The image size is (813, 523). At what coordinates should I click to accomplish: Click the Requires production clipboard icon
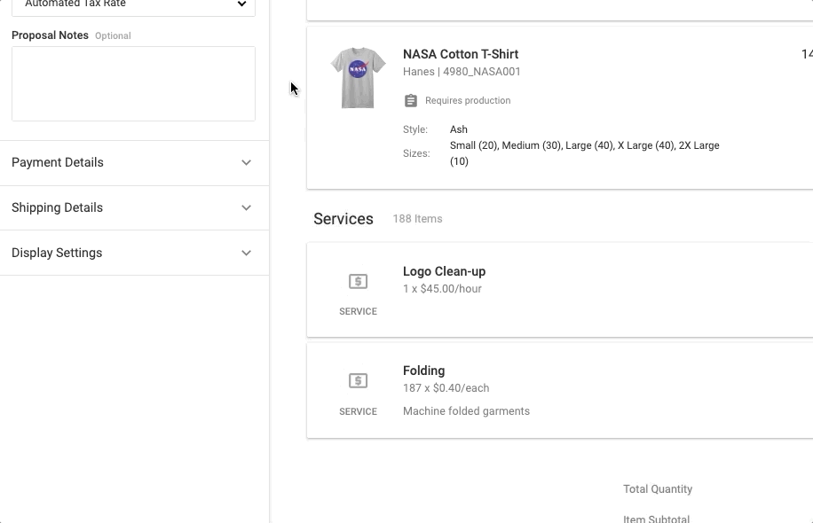410,101
